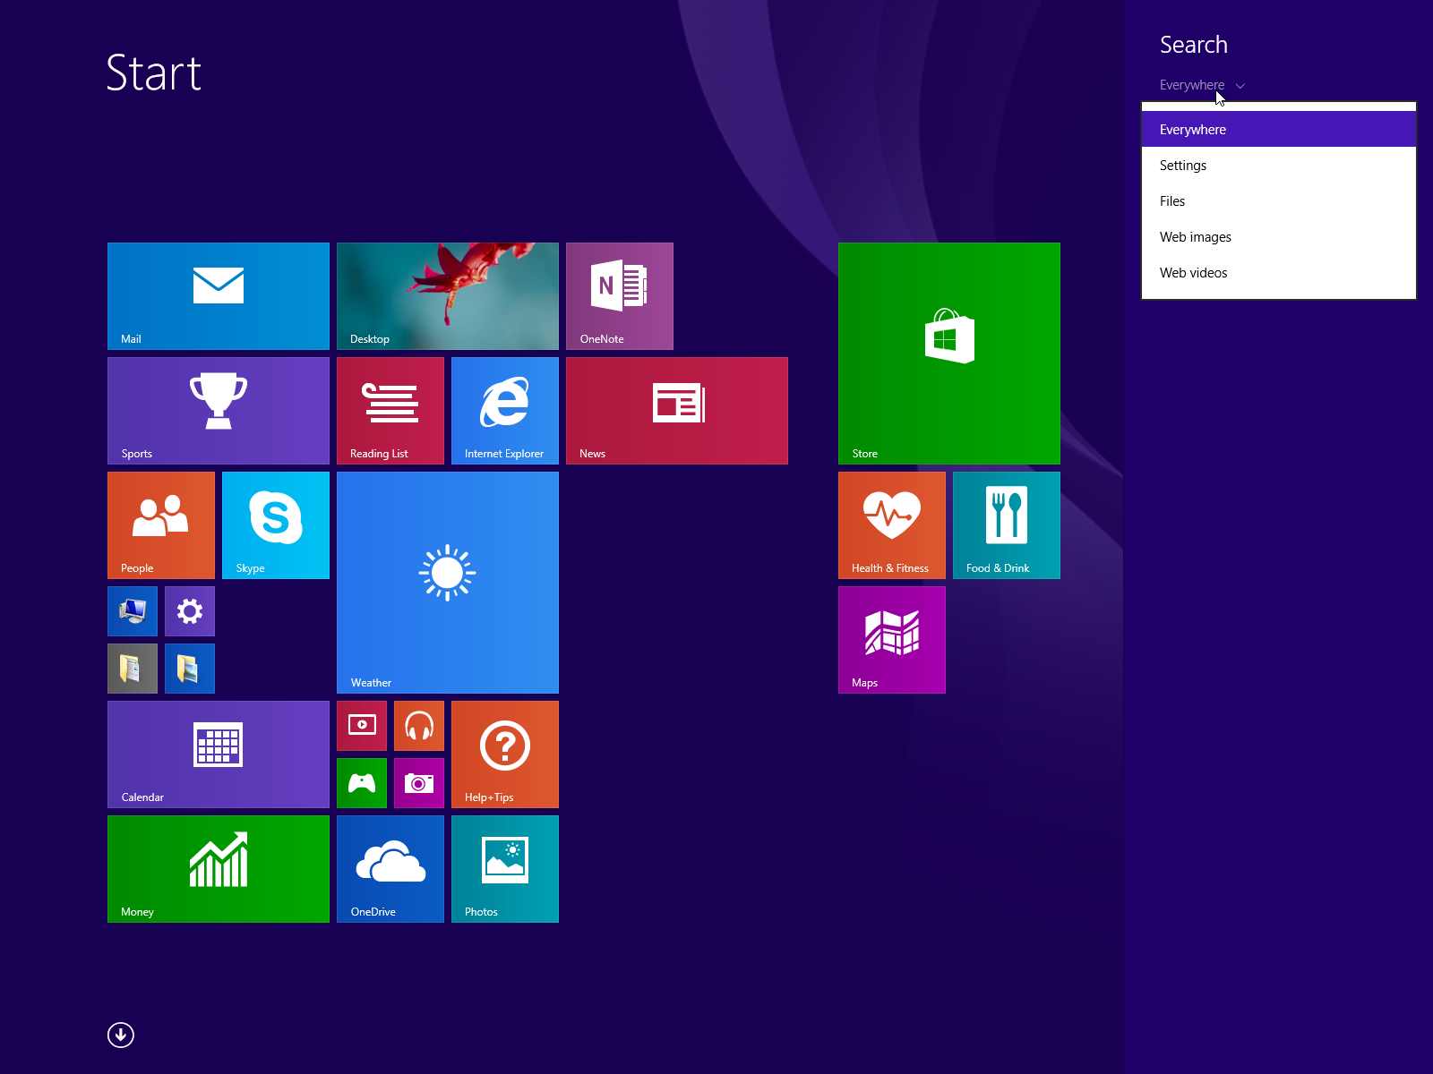
Task: Launch Xbox Games with the controller tile
Action: coord(361,782)
